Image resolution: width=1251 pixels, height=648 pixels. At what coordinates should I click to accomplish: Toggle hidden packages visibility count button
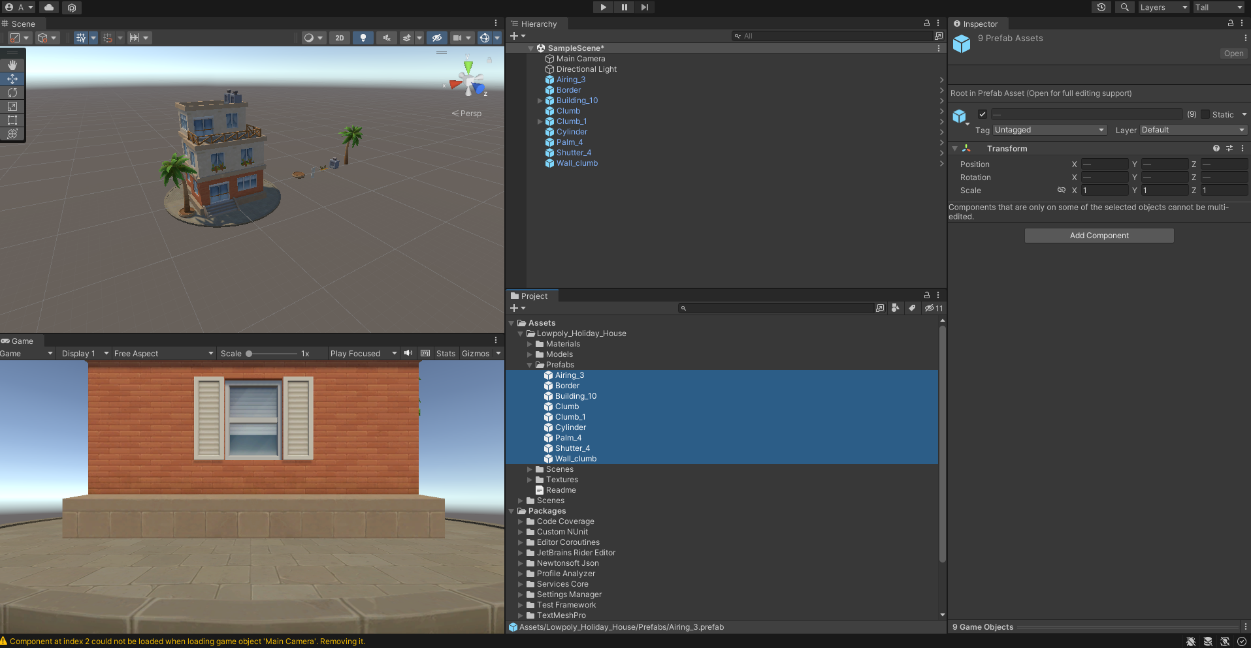tap(934, 308)
